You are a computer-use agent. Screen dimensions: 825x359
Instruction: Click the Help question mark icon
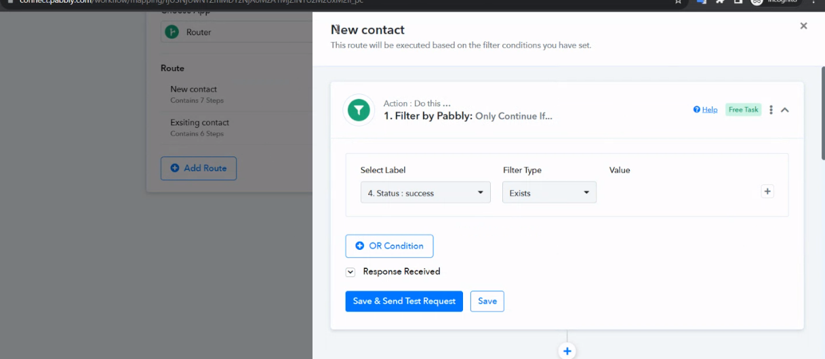click(696, 110)
